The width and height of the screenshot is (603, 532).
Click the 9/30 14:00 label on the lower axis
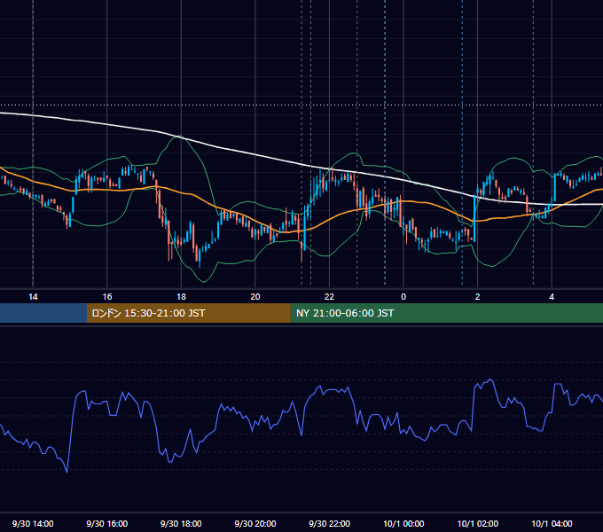tap(33, 523)
